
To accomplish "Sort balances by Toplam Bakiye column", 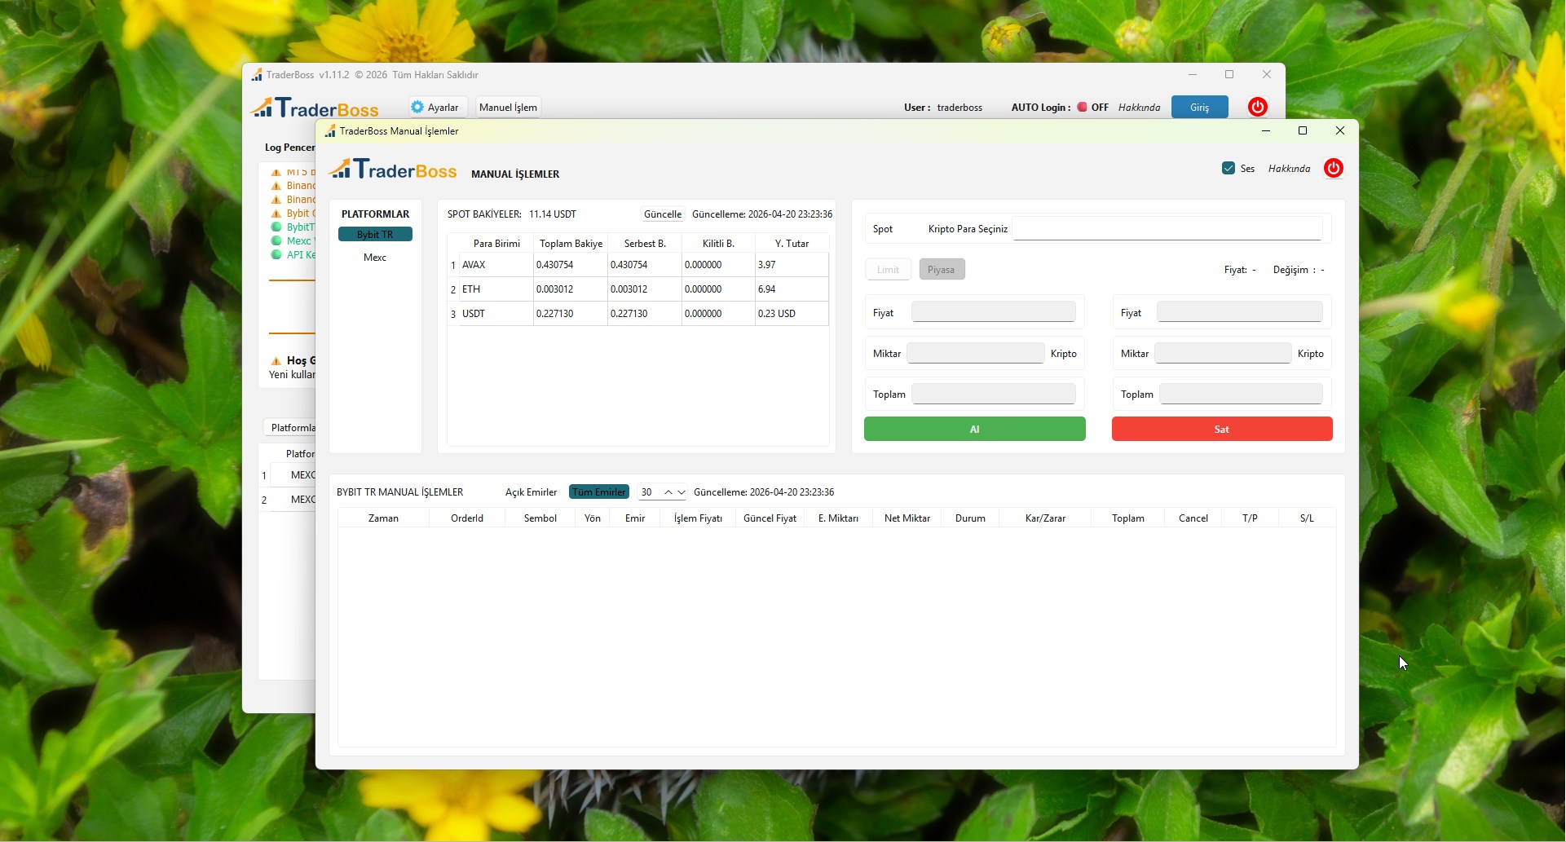I will pyautogui.click(x=571, y=244).
